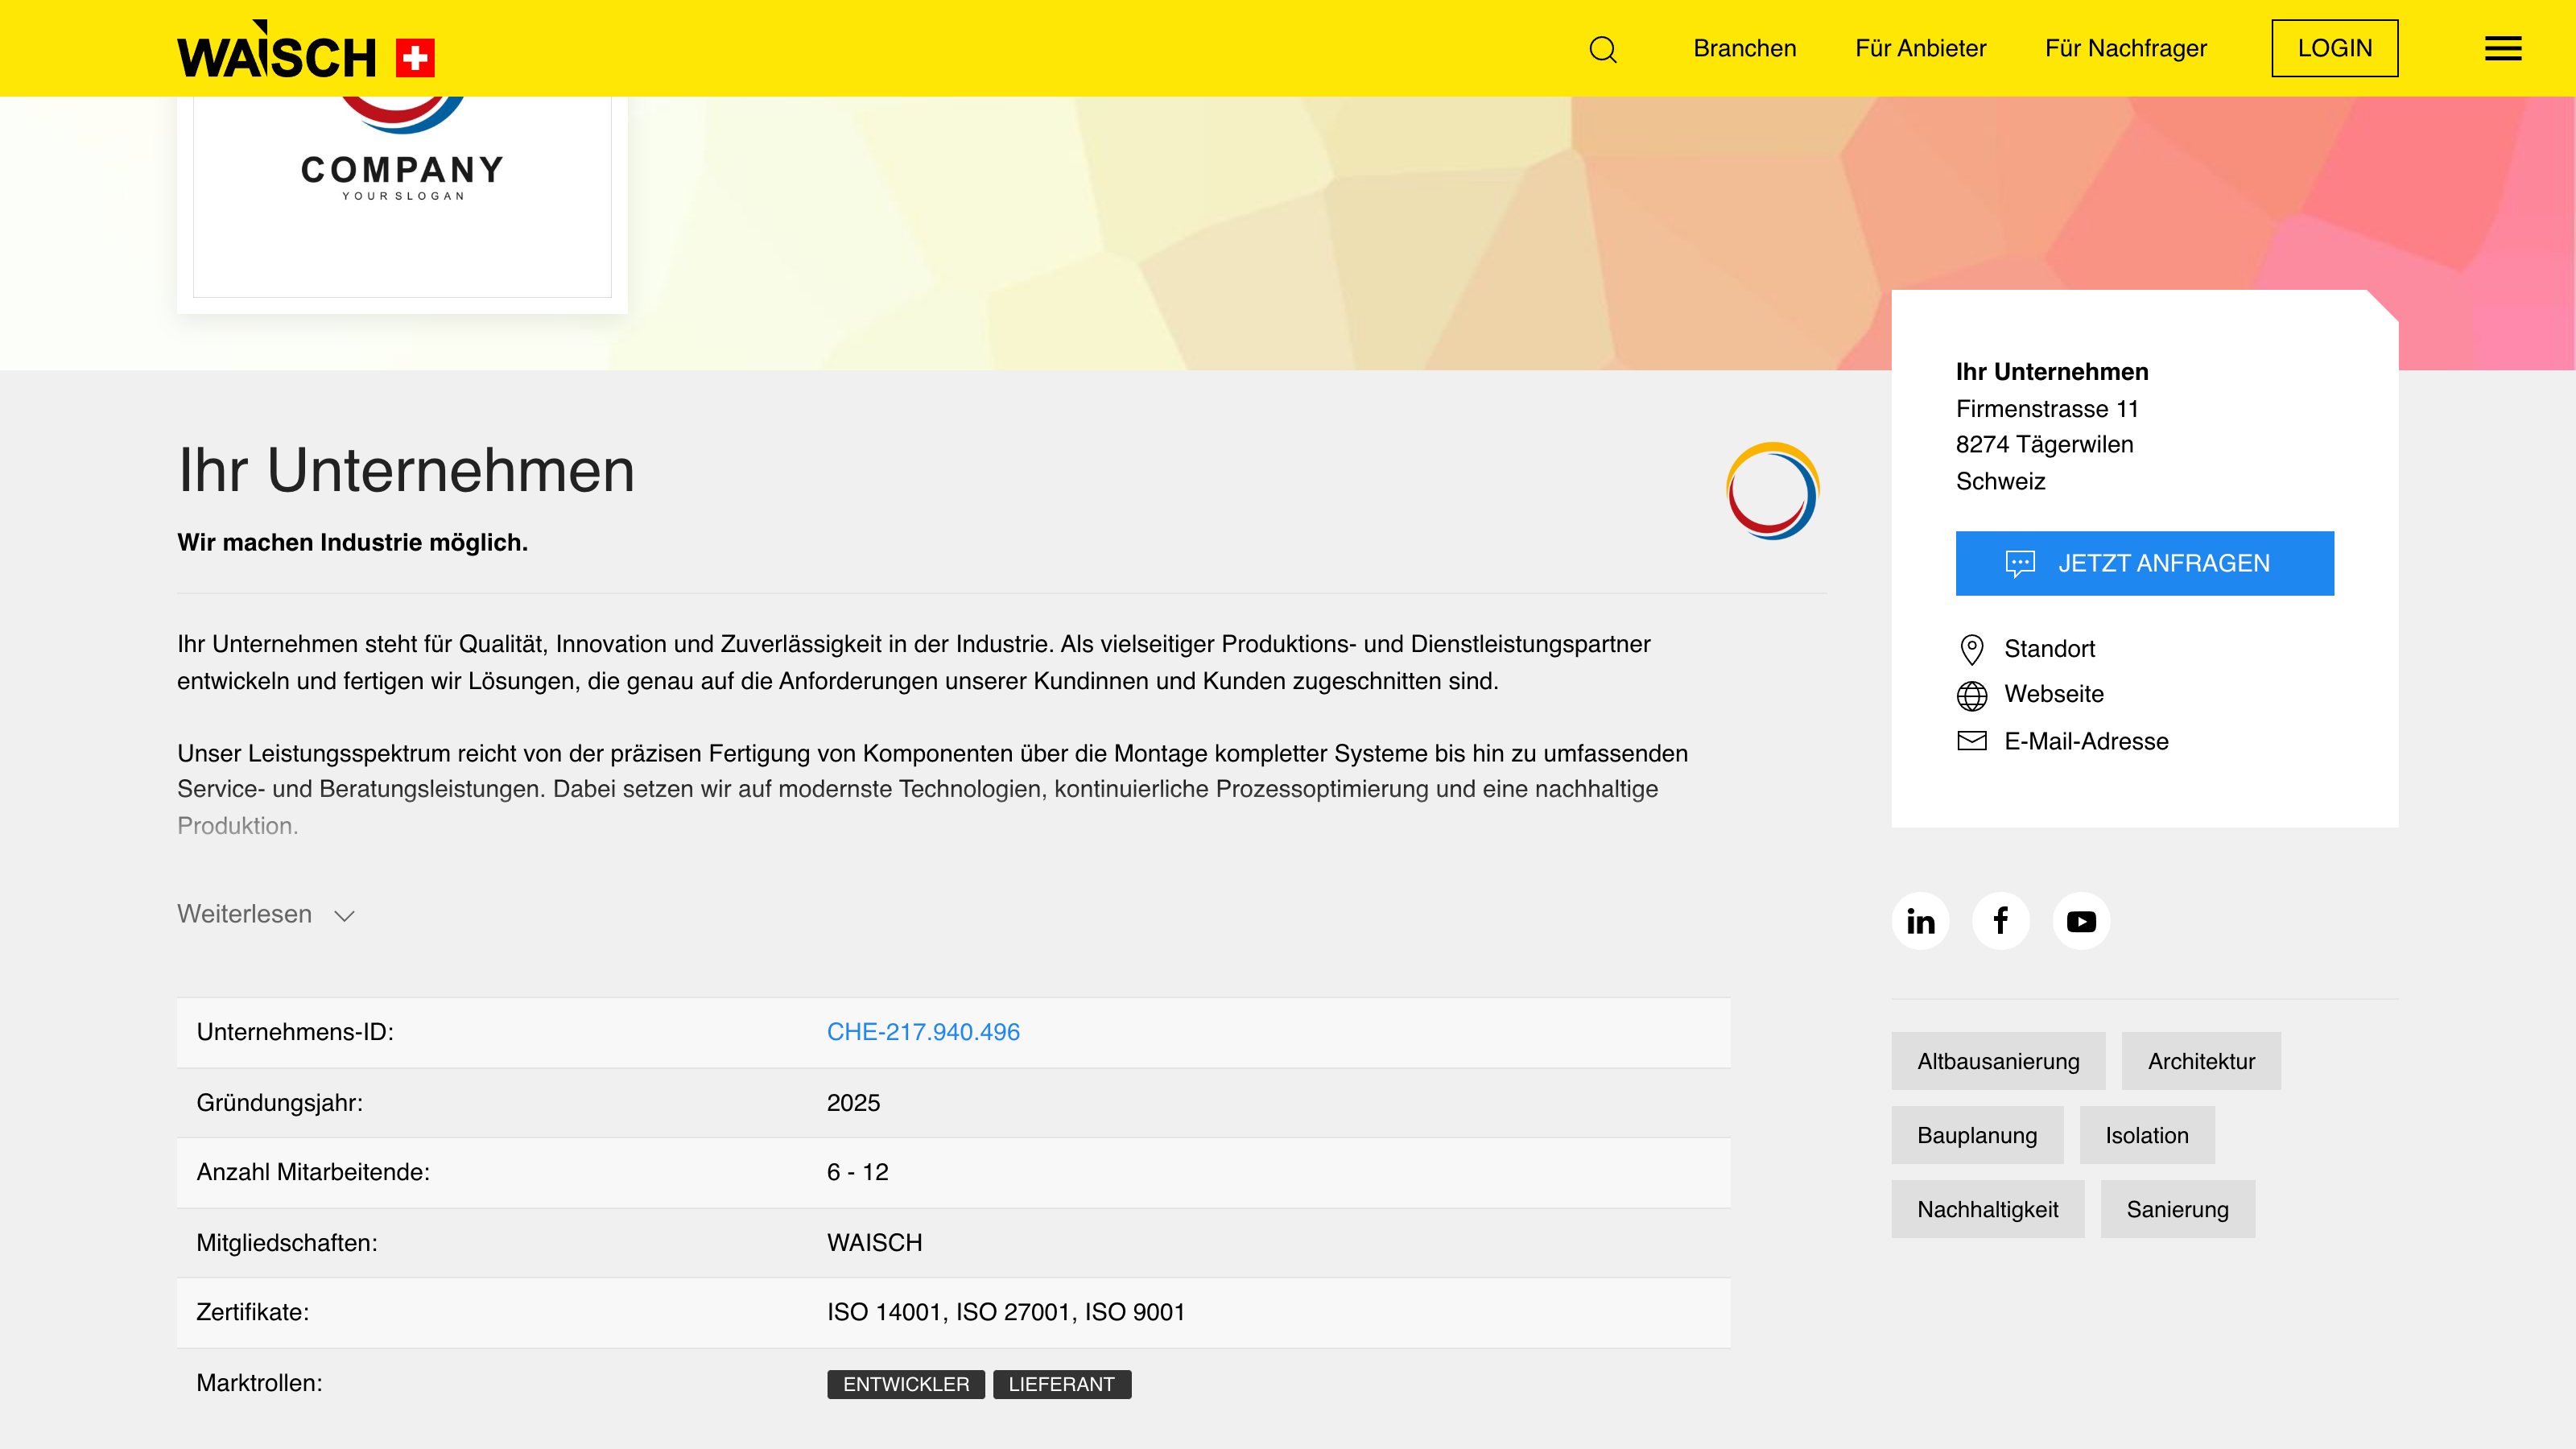Click address line 8274 Tägerwilen

pos(2044,444)
